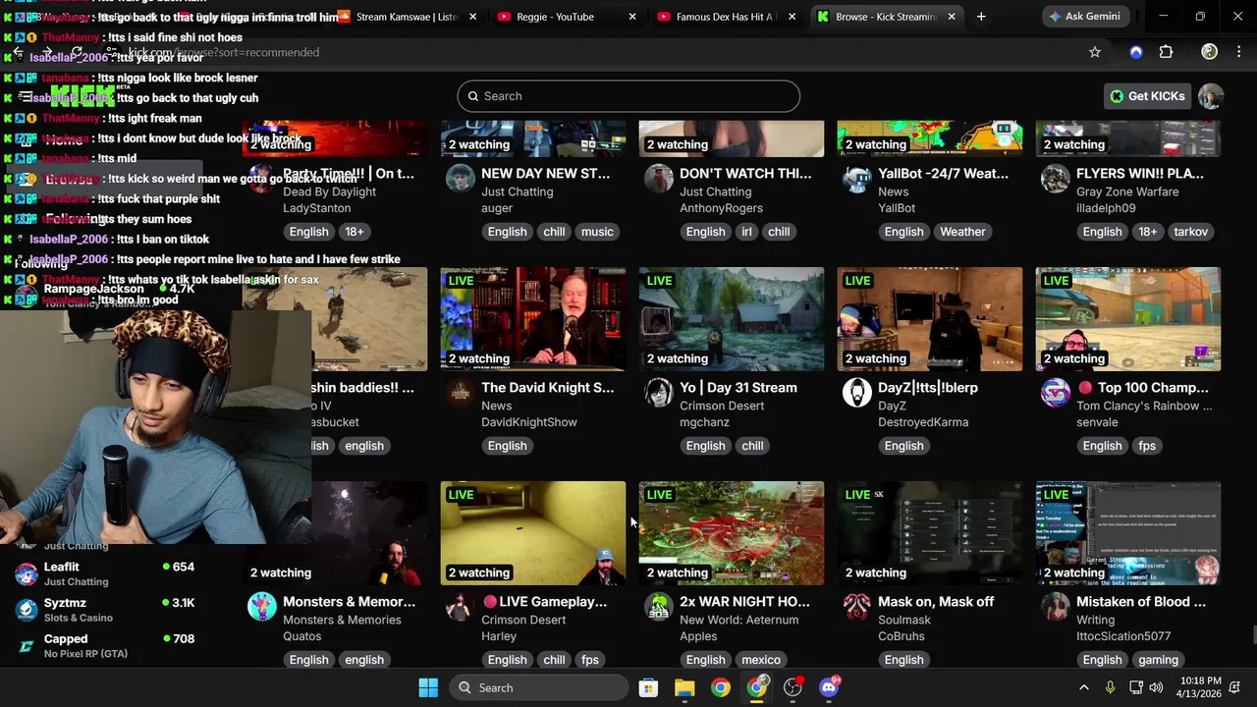The height and width of the screenshot is (707, 1257).
Task: Open The David Knight Show stream thumbnail
Action: point(533,319)
